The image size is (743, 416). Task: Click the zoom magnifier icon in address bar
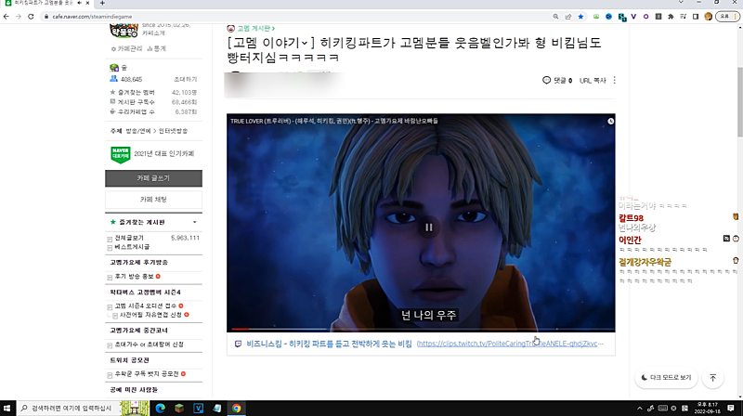pos(555,17)
